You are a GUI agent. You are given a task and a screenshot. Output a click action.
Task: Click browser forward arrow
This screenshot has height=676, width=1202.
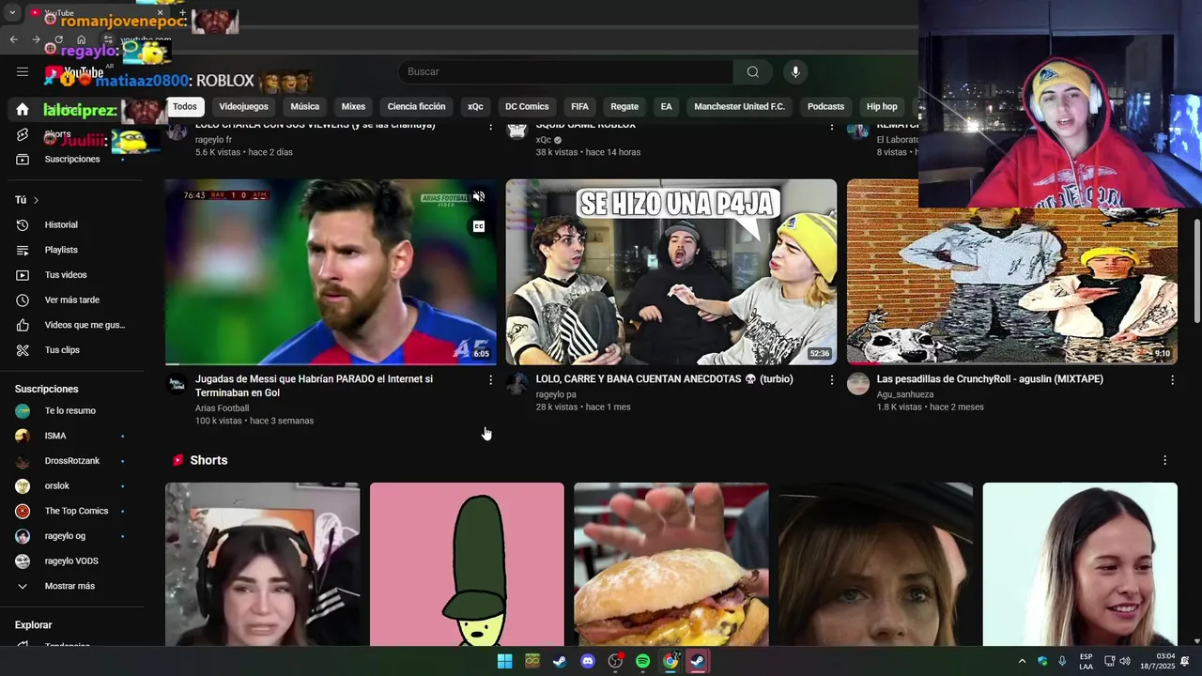[x=36, y=39]
